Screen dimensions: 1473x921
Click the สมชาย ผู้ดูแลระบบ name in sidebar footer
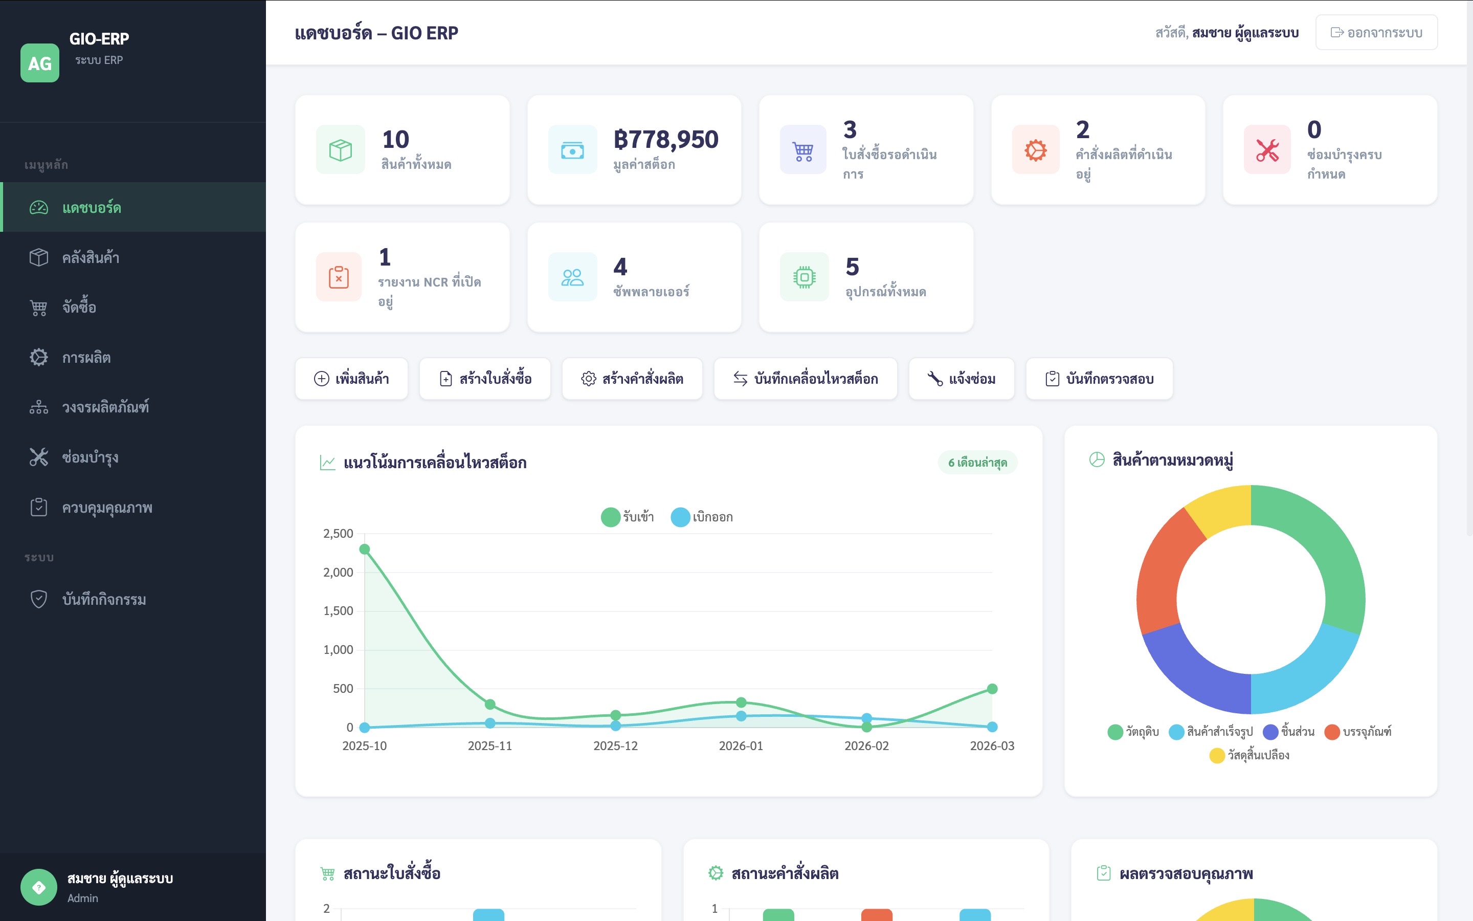[x=120, y=879]
